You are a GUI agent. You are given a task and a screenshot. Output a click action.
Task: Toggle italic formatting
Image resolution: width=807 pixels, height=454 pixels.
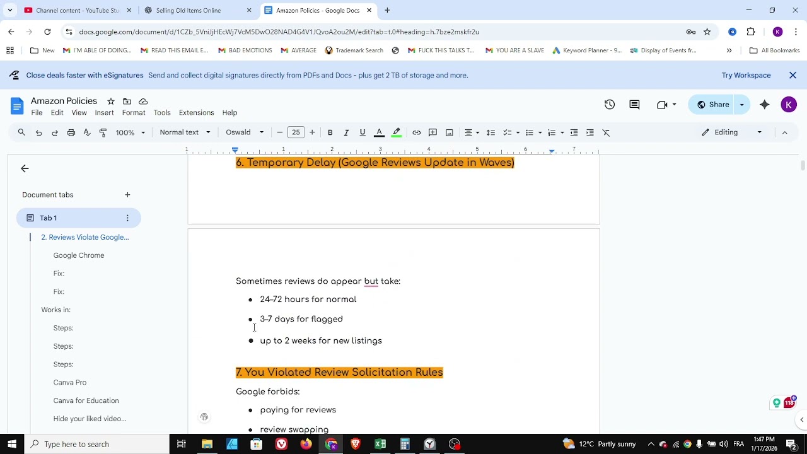click(346, 132)
